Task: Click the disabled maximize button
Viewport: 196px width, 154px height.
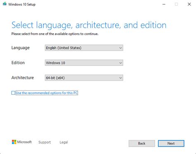Action: pos(177,4)
